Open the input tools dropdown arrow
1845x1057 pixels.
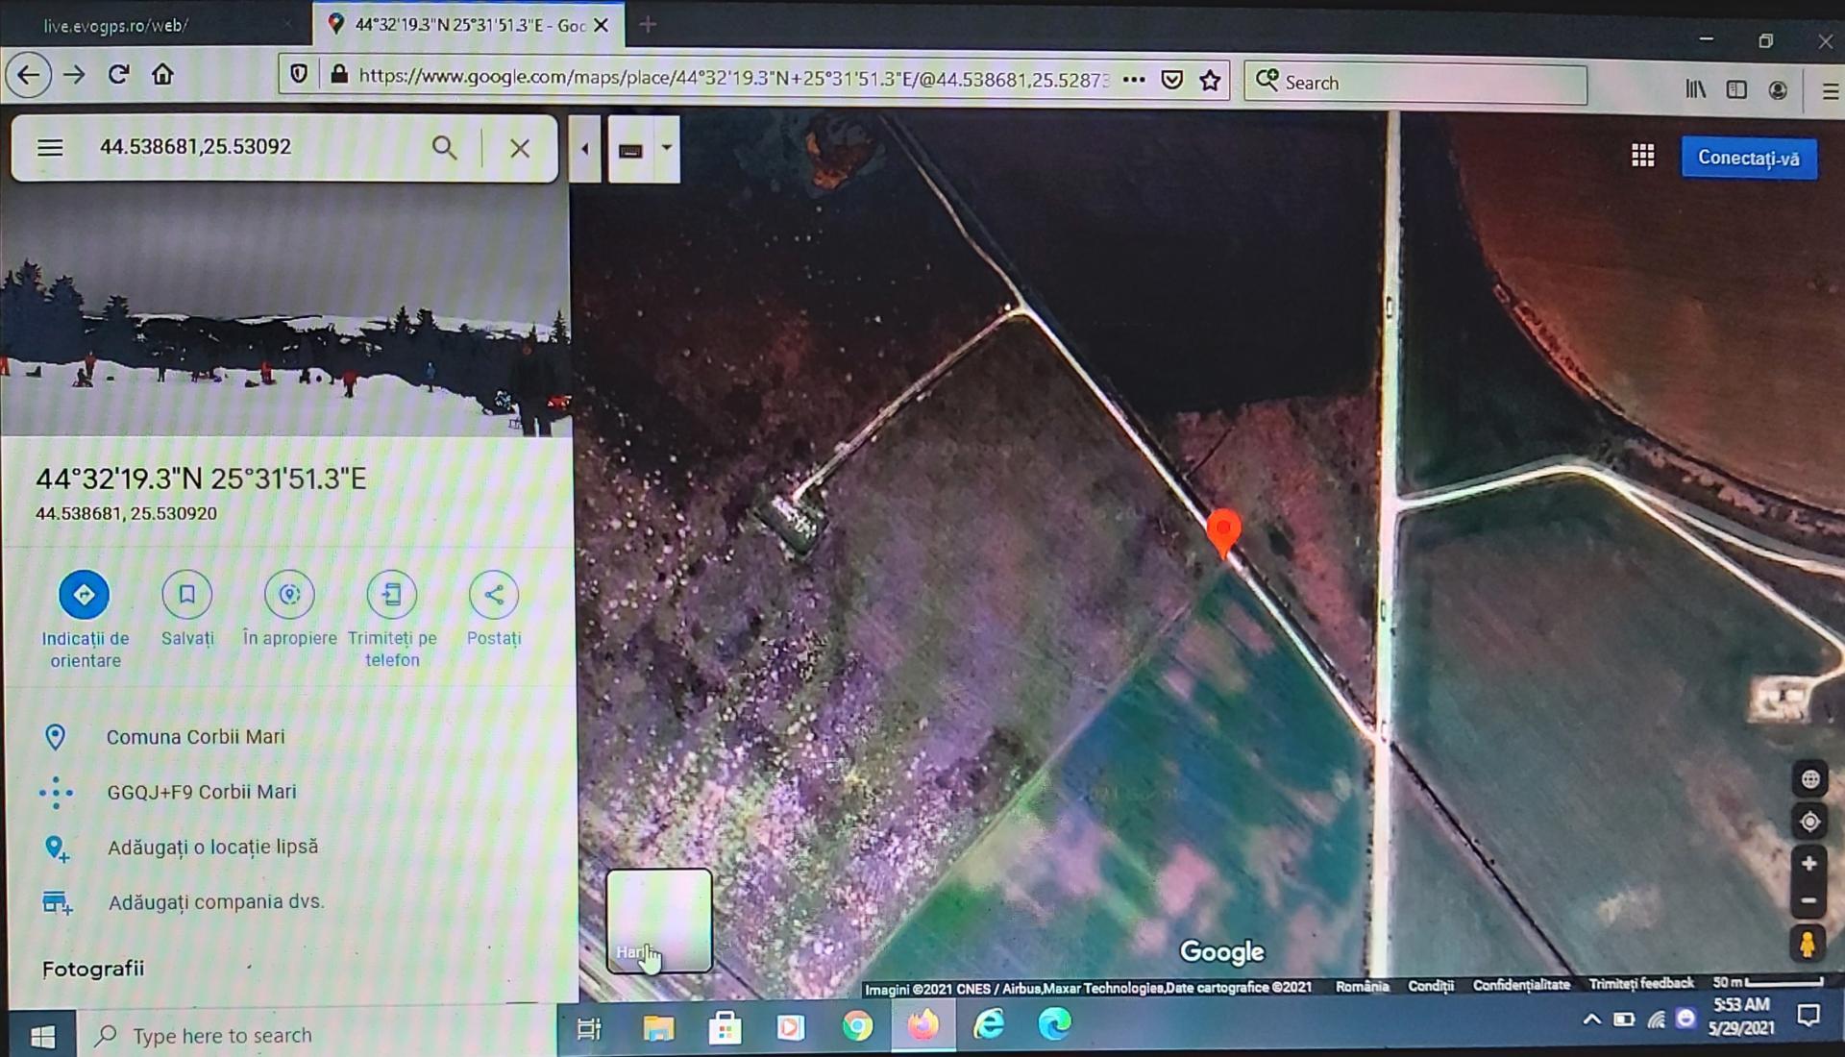667,149
